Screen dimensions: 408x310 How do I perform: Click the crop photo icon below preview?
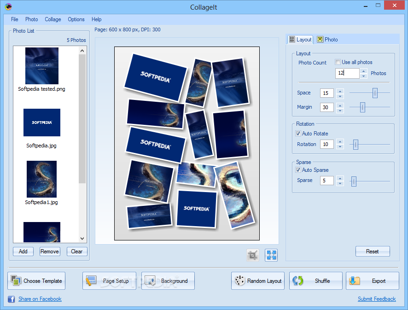(x=253, y=255)
